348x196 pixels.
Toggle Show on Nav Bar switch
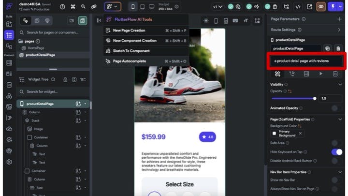(x=337, y=180)
